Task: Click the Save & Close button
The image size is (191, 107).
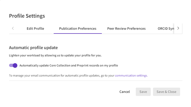Action: click(166, 92)
